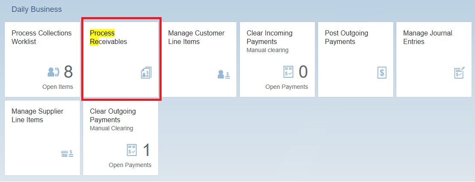
Task: Click the Clear Incoming Payments checklist icon
Action: [289, 72]
